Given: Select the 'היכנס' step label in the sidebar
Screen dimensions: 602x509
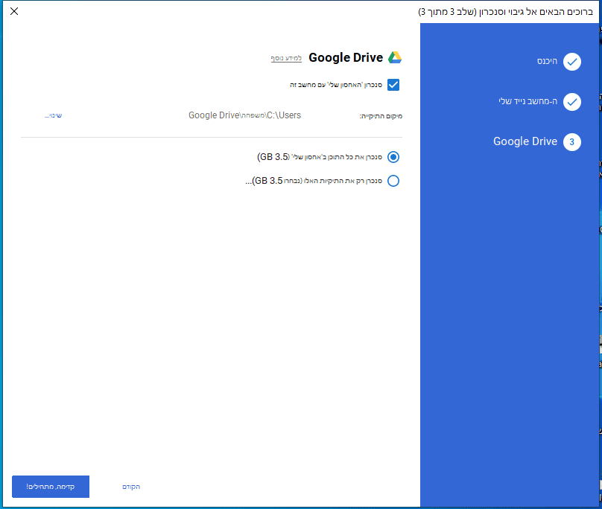Looking at the screenshot, I should tap(547, 61).
